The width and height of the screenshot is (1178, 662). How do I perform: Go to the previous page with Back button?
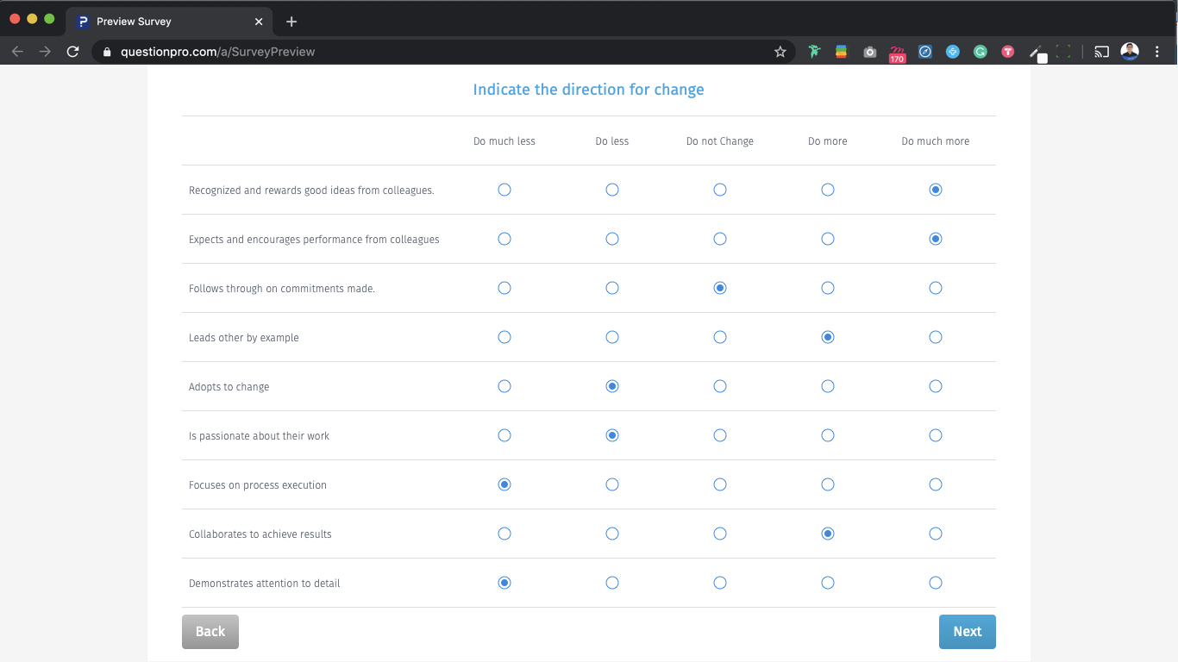coord(210,632)
